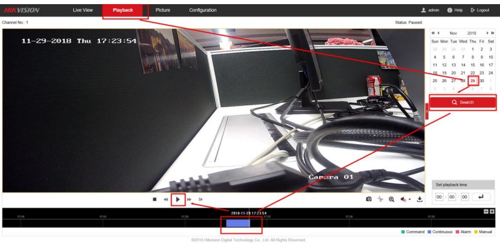Click the blue continuous recording segment on the timeline
Image resolution: width=500 pixels, height=249 pixels.
click(238, 224)
